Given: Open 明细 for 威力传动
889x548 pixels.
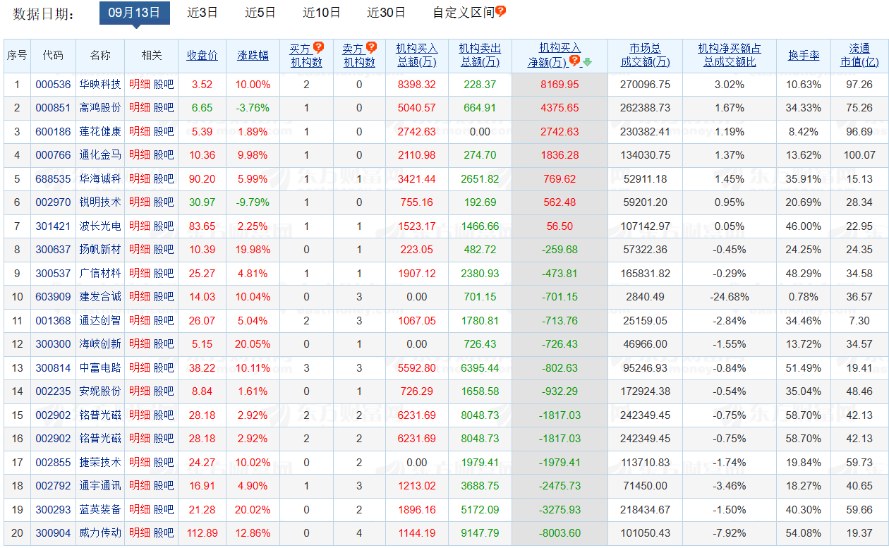Looking at the screenshot, I should coord(140,533).
